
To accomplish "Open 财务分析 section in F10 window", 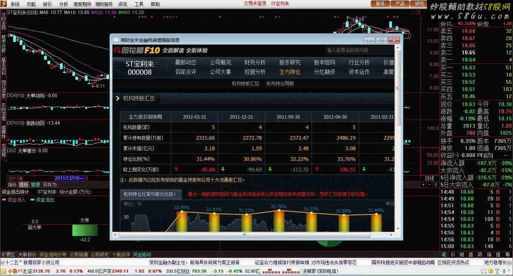I will [x=255, y=62].
